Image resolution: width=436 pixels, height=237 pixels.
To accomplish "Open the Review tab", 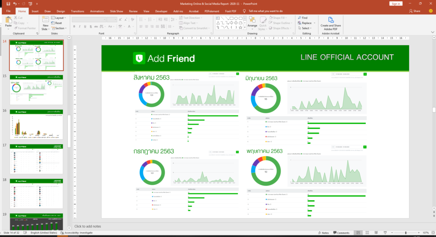I will pos(133,11).
